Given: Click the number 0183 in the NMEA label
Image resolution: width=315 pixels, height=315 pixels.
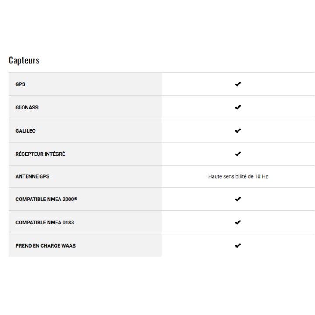Looking at the screenshot, I should tap(68, 223).
